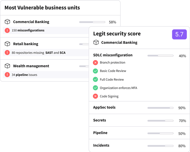Viewport: 190px width, 152px height.
Task: Click Commercial Banking name under Legit security score
Action: coord(119,43)
